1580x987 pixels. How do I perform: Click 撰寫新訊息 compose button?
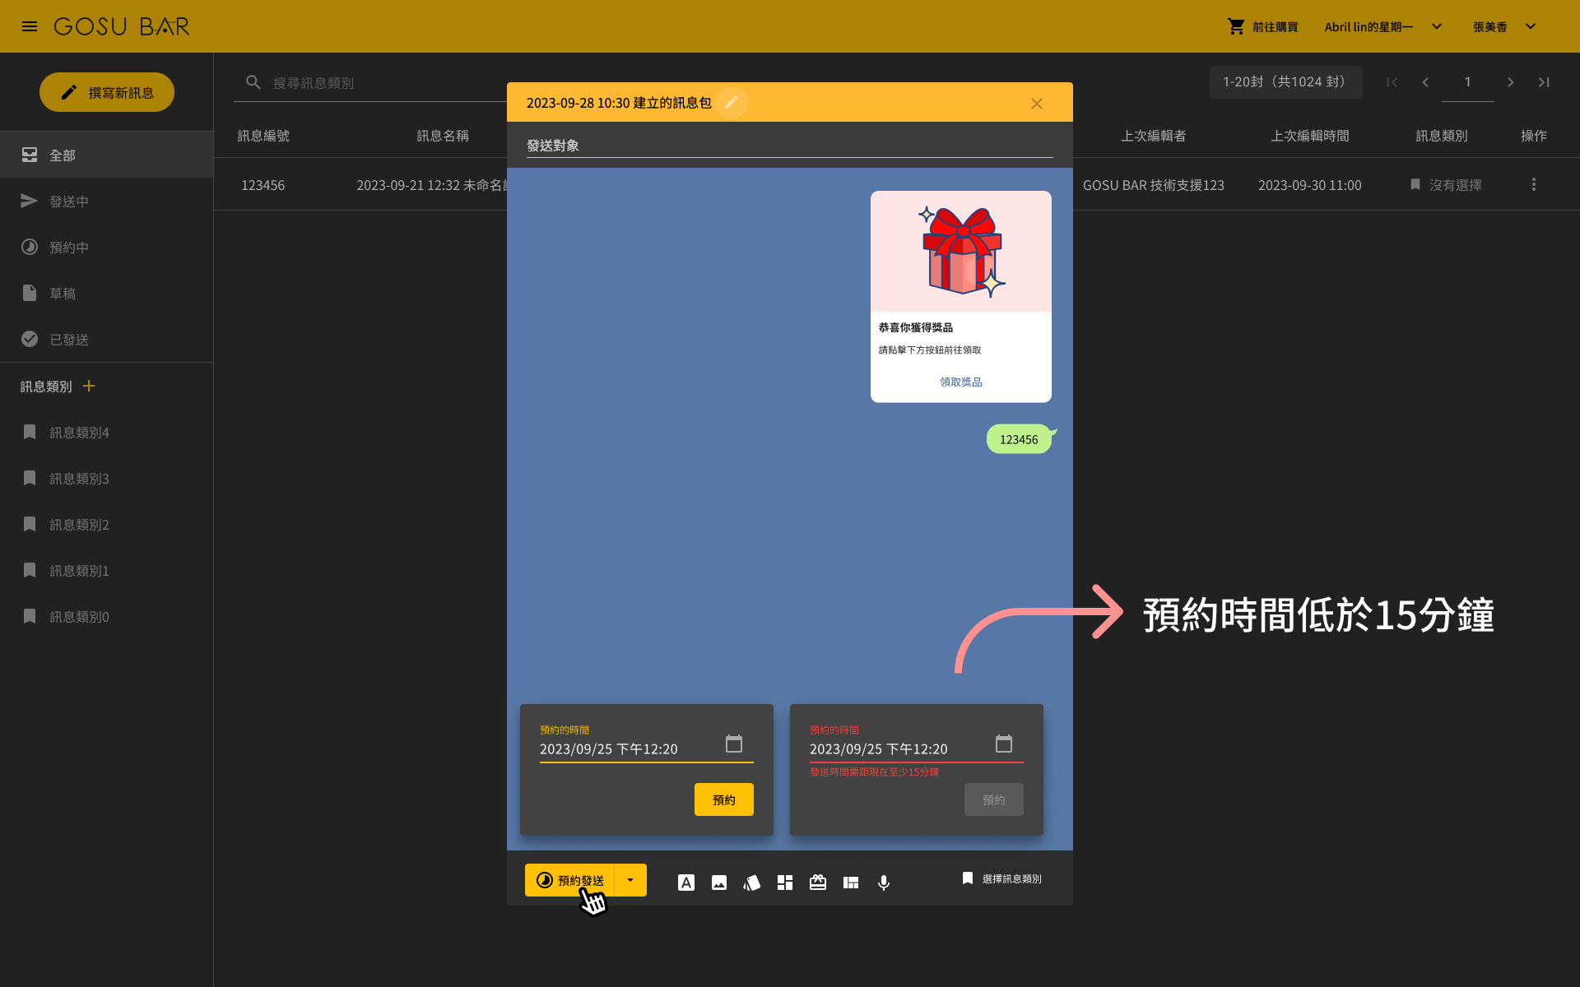click(x=107, y=92)
